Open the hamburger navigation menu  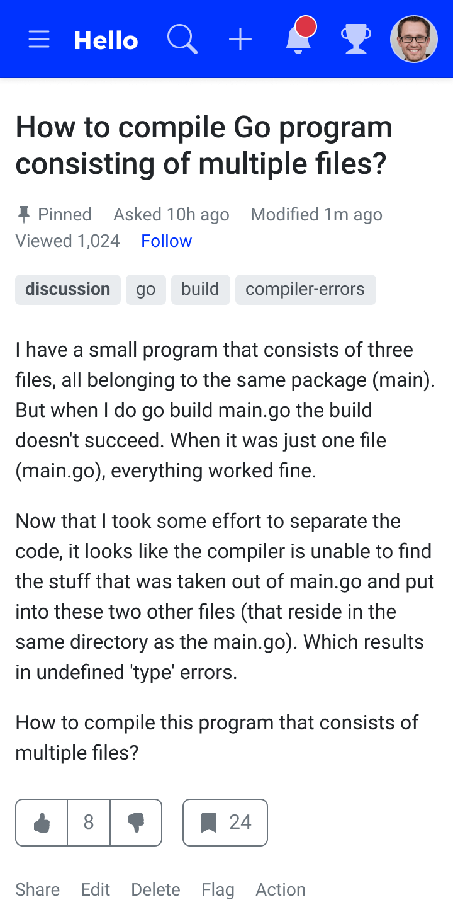click(x=39, y=40)
